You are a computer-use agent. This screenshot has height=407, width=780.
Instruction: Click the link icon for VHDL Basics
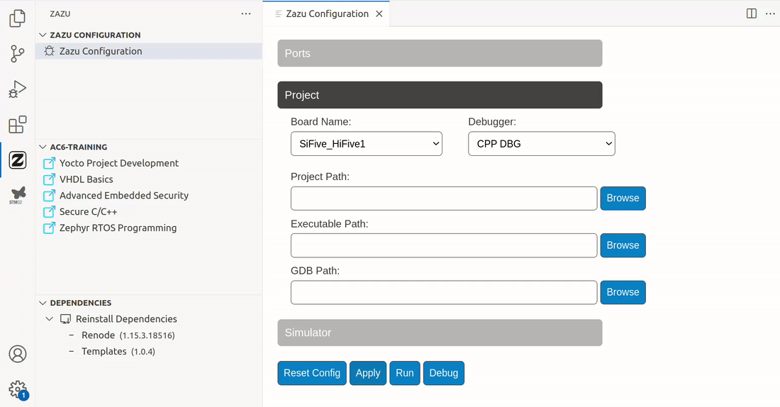pyautogui.click(x=49, y=179)
